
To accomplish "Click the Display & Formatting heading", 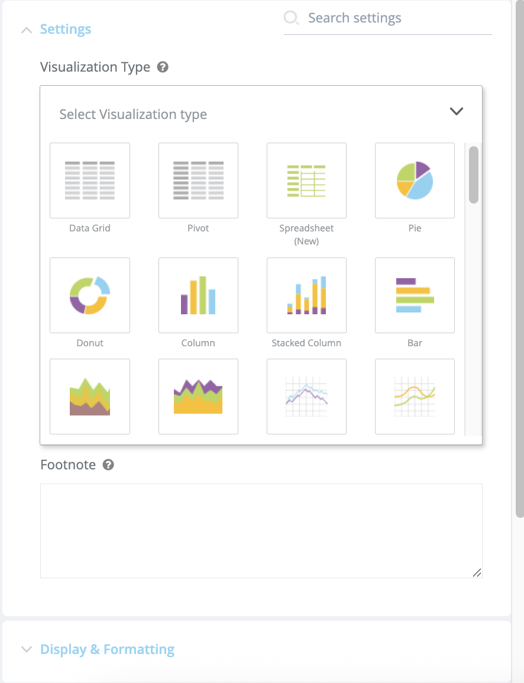I will [108, 649].
